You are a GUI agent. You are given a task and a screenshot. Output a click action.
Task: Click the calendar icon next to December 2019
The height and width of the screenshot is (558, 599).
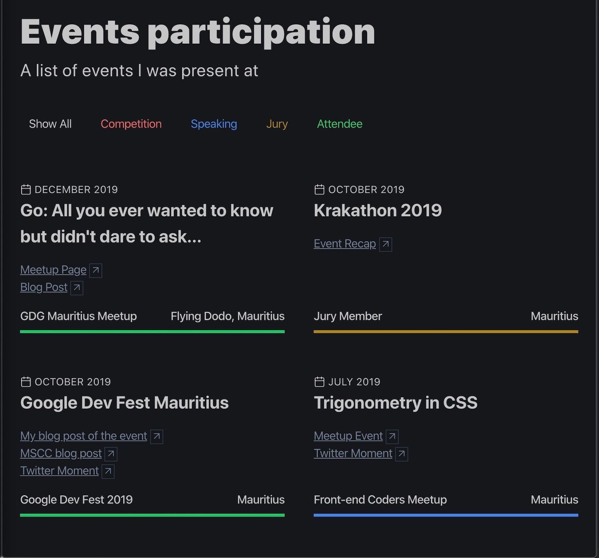click(26, 189)
